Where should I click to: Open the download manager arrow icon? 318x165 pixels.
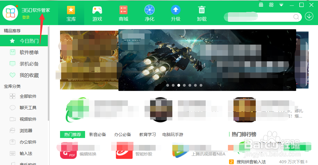tap(309, 16)
